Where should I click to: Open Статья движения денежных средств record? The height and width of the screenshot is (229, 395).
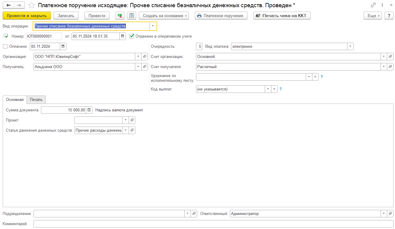pyautogui.click(x=132, y=130)
